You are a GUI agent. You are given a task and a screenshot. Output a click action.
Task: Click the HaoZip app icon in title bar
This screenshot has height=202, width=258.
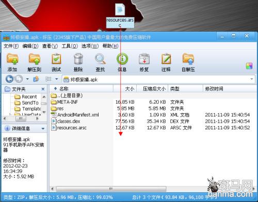pyautogui.click(x=6, y=37)
